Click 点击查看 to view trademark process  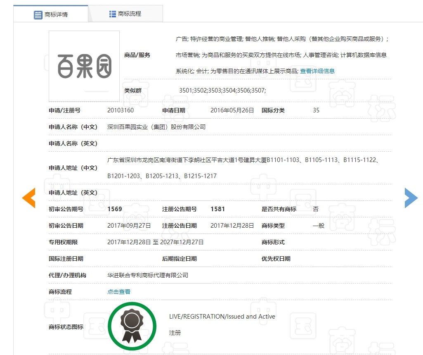118,291
